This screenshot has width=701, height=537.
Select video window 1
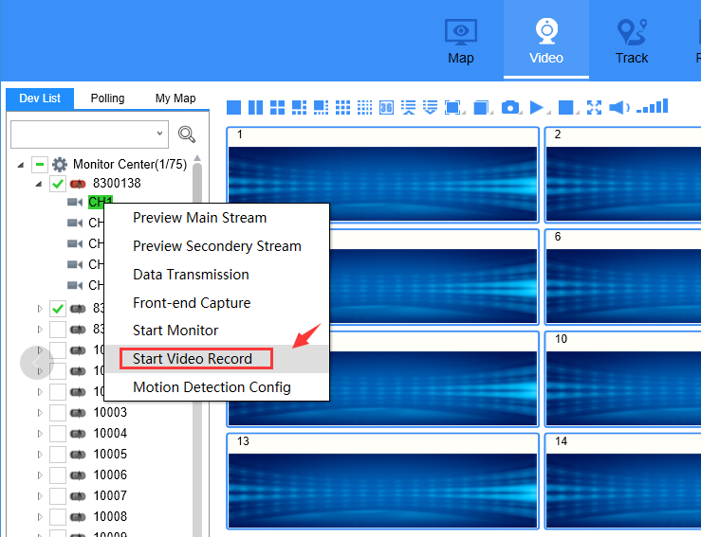point(382,174)
